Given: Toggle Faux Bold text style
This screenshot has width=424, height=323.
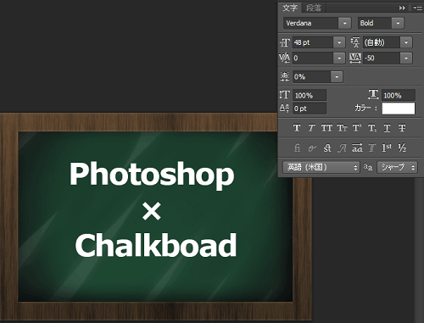Looking at the screenshot, I should click(x=297, y=128).
